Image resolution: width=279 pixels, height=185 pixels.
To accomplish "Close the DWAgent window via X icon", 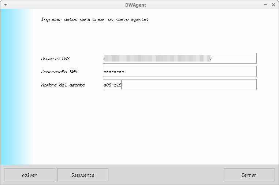I will click(274, 5).
